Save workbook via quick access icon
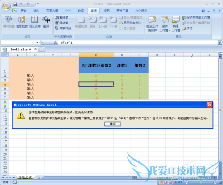 15,4
